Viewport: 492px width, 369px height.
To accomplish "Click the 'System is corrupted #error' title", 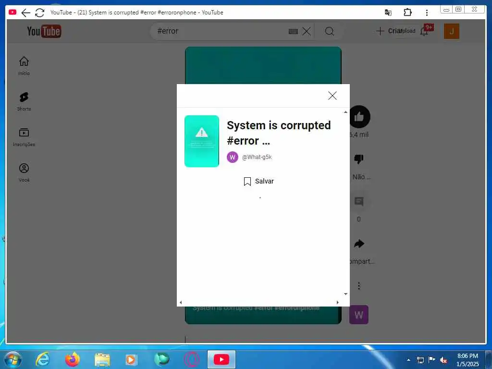I will click(279, 133).
